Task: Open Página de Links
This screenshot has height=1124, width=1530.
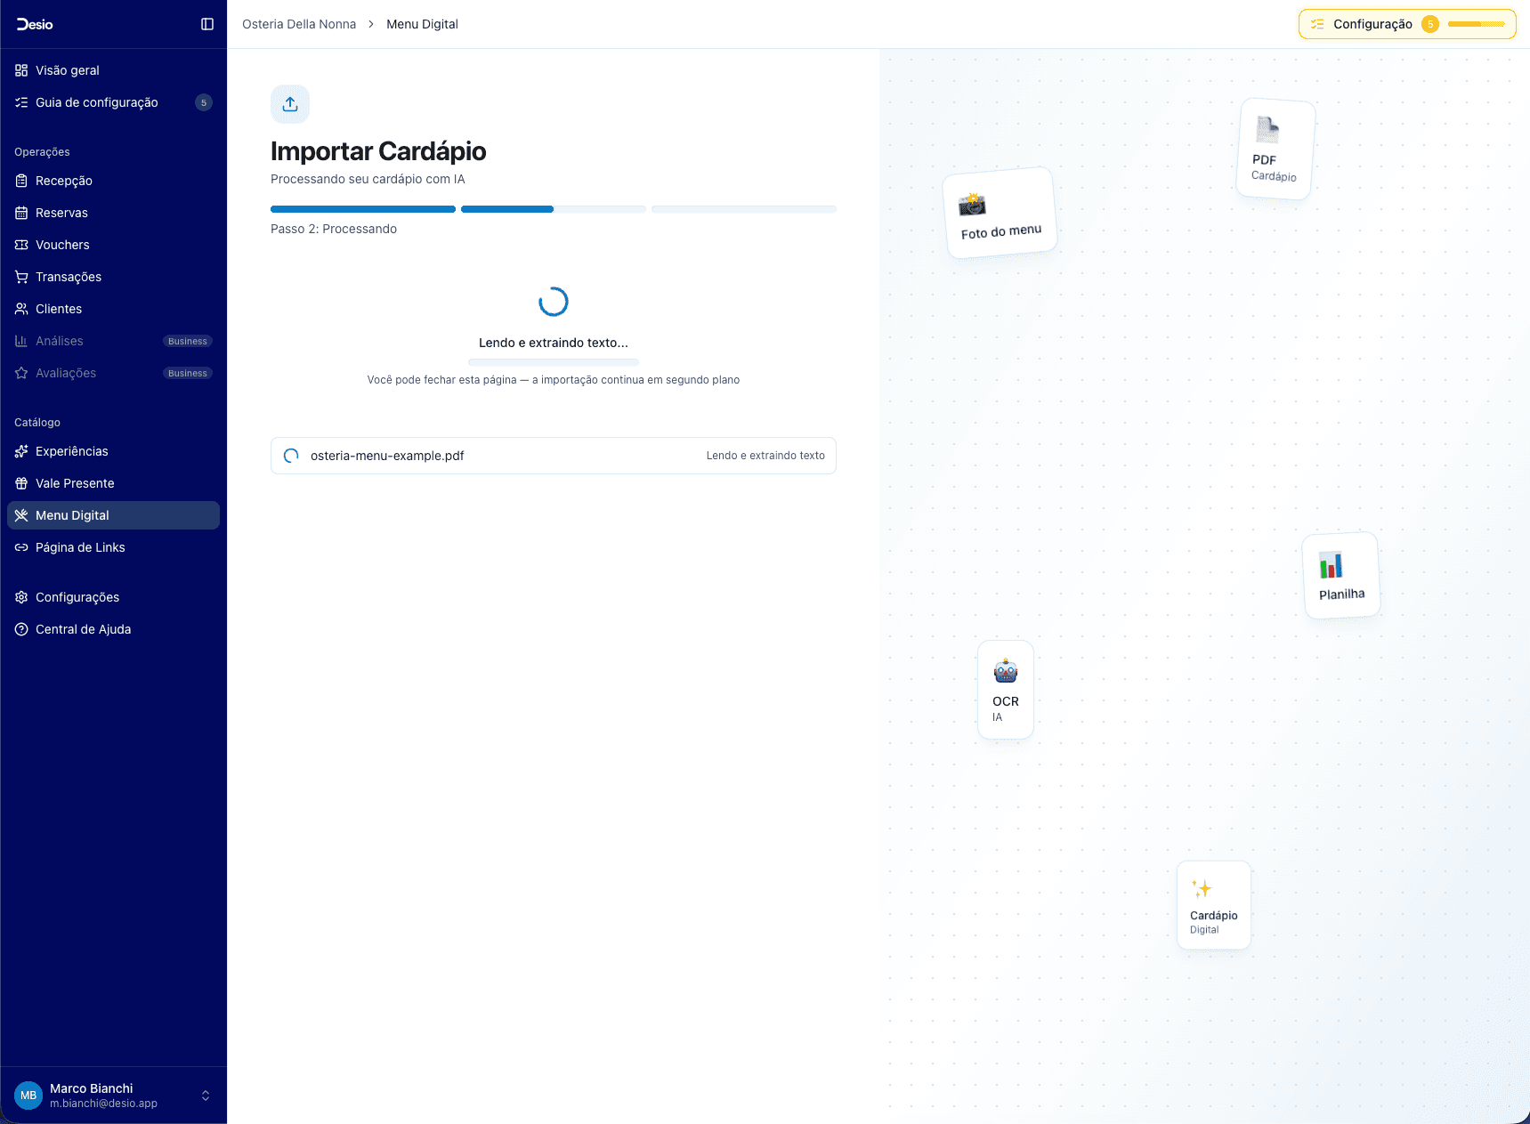Action: tap(80, 547)
